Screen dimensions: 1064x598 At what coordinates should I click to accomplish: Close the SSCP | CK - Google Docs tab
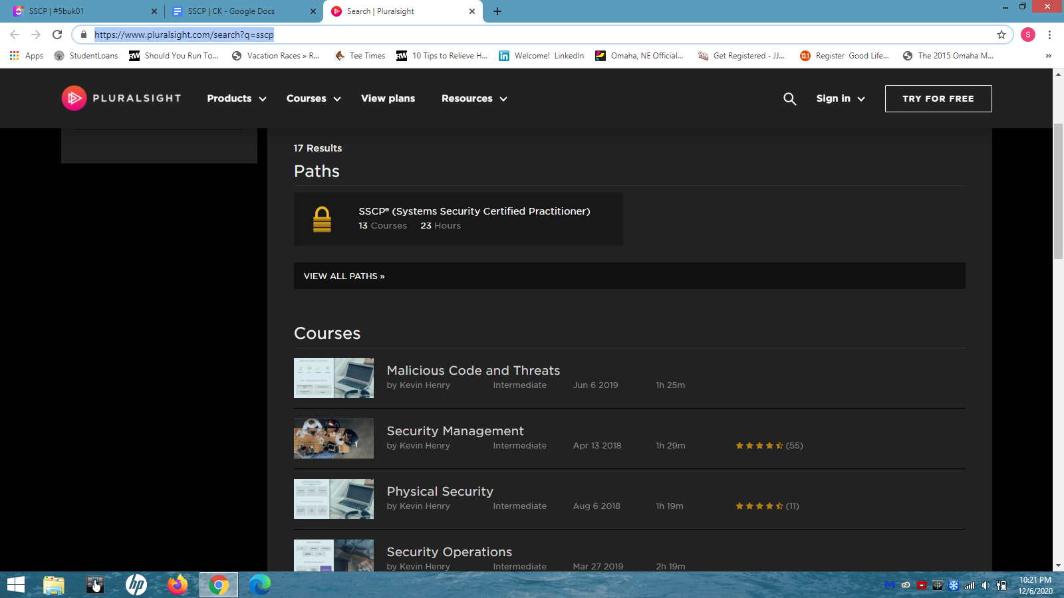tap(313, 11)
